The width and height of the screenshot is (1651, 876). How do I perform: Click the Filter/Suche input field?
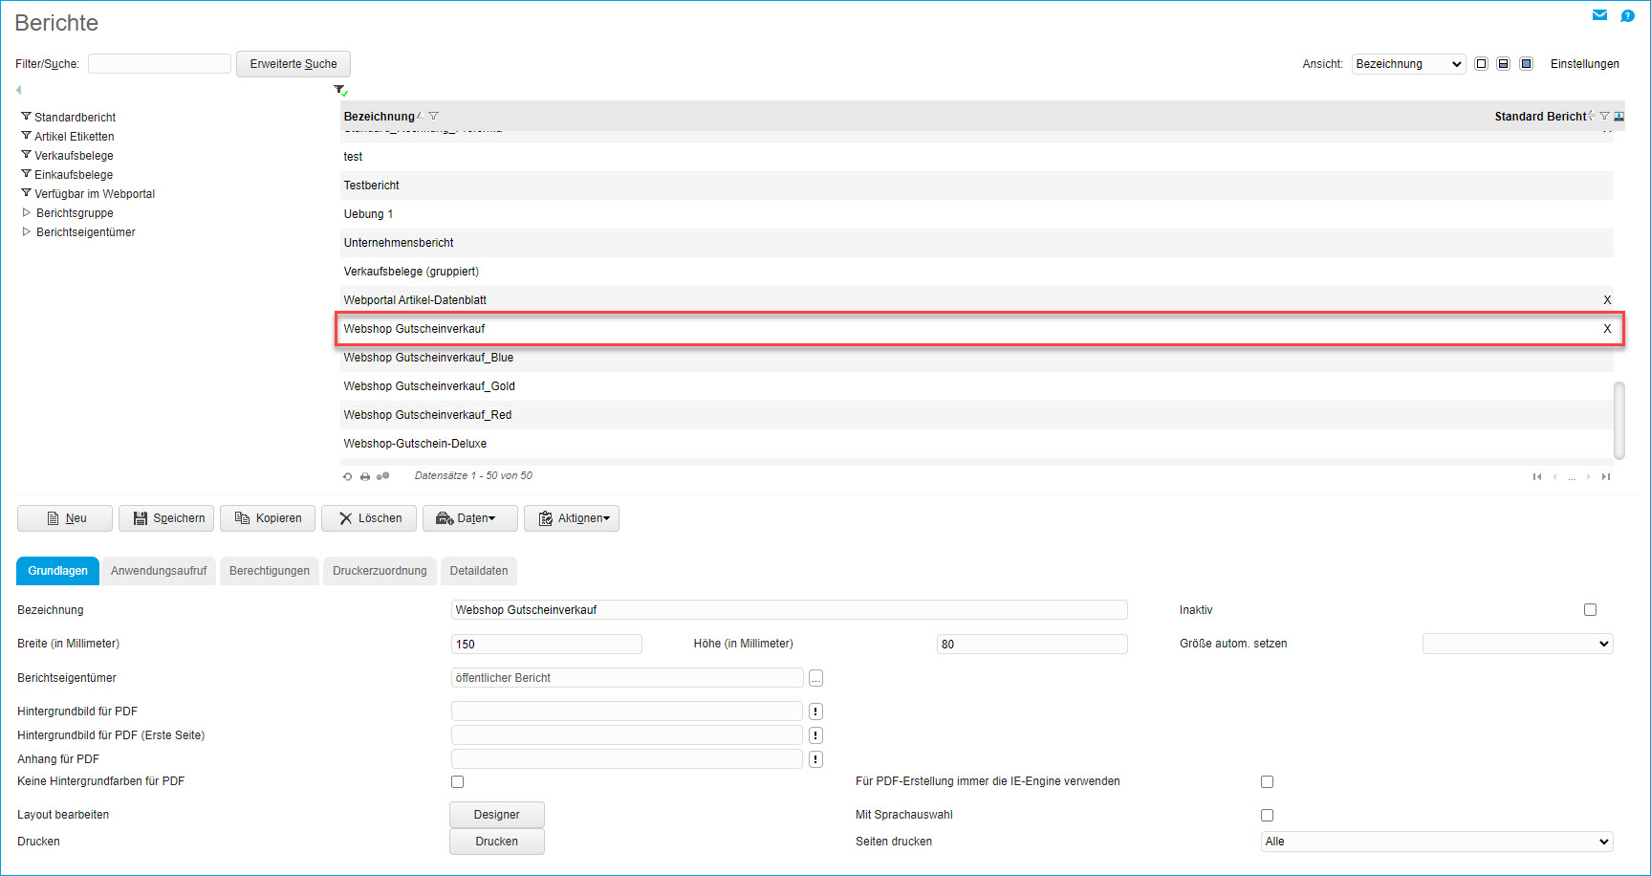[x=160, y=64]
